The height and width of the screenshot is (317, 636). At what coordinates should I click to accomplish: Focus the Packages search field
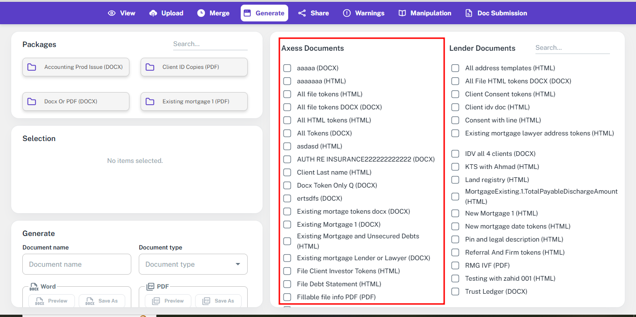click(x=210, y=44)
